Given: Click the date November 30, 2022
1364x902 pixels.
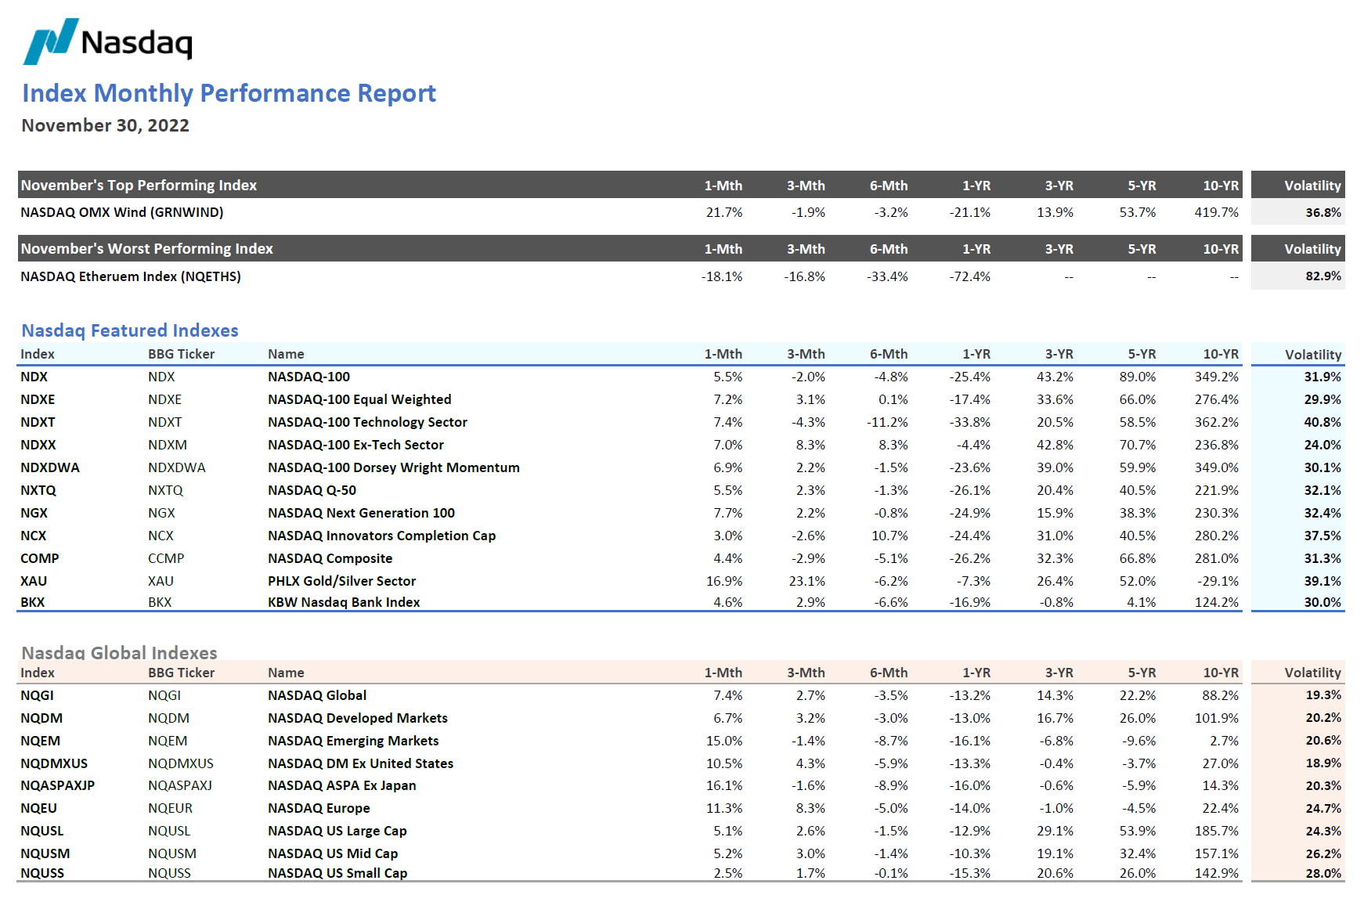Looking at the screenshot, I should (105, 125).
